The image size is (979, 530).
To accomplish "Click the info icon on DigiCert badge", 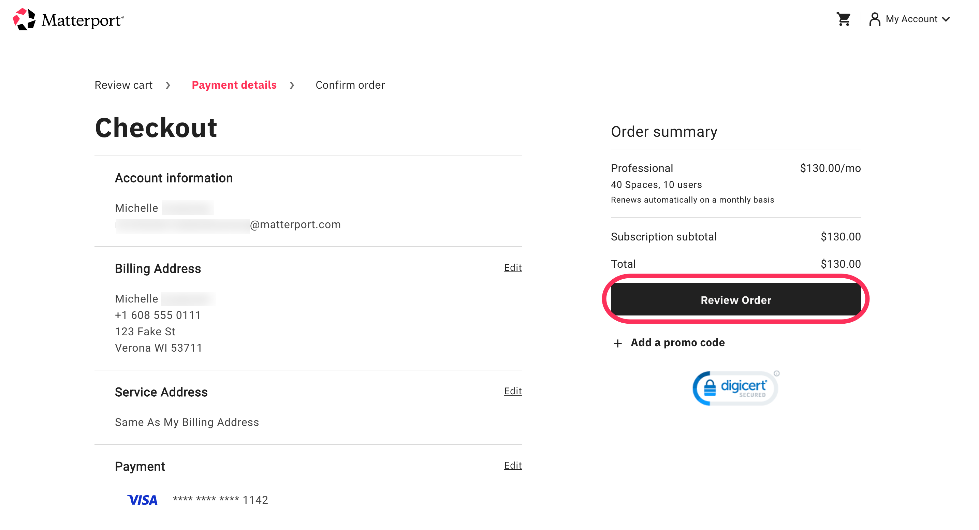I will coord(776,373).
